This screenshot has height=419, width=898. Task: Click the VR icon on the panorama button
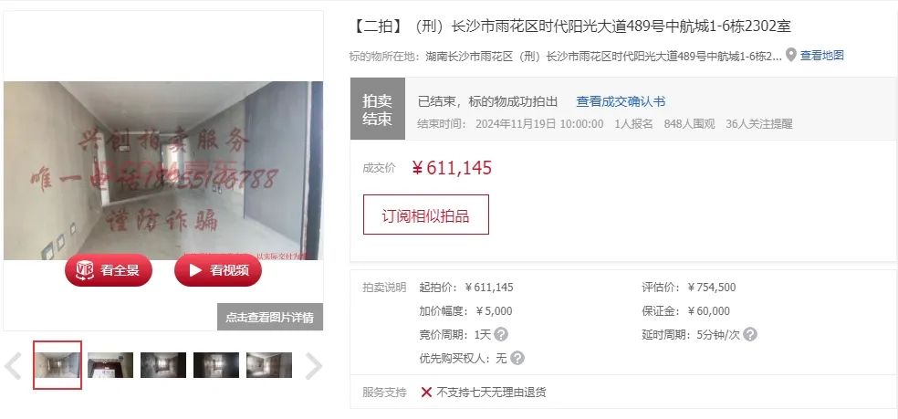(x=85, y=270)
